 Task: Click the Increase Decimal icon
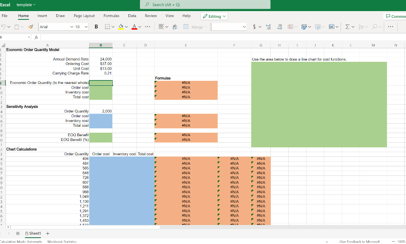click(268, 27)
